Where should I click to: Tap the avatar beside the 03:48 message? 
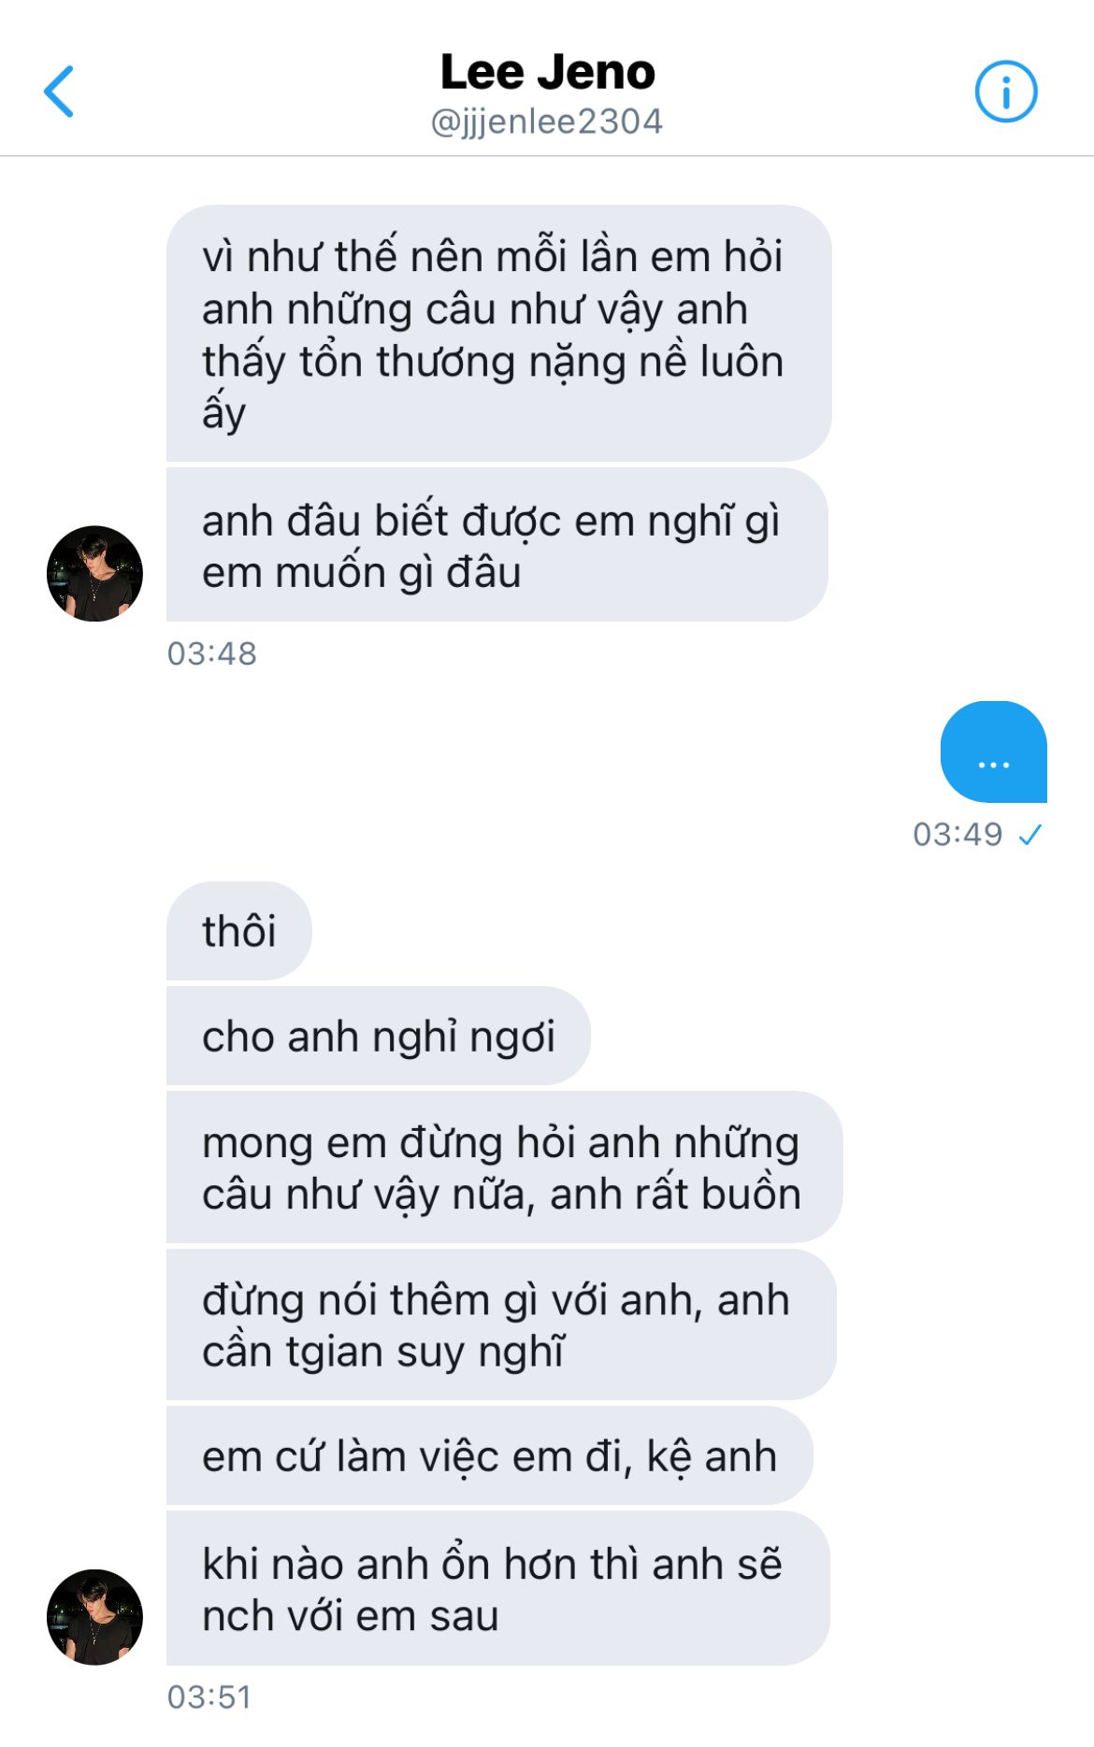tap(94, 573)
